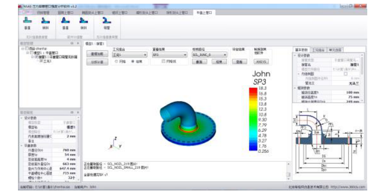Switch to the active flat-cover nozzle ribbon tab

point(204,13)
